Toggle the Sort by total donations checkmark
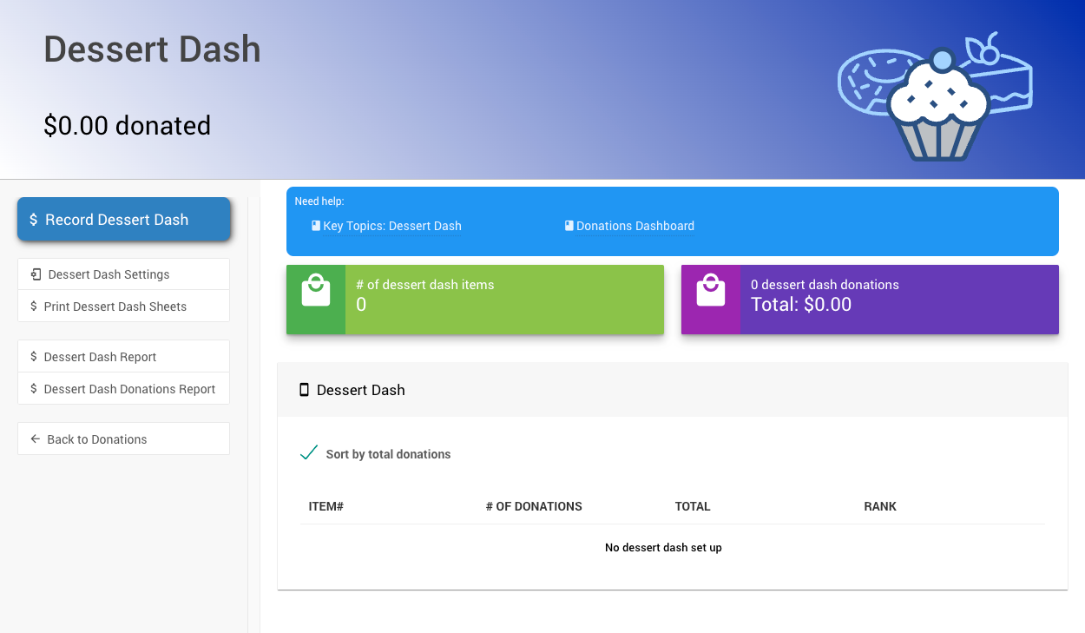This screenshot has width=1085, height=633. [x=308, y=453]
